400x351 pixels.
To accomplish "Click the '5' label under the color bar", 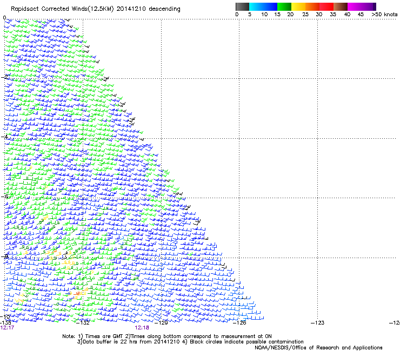I will [x=250, y=15].
